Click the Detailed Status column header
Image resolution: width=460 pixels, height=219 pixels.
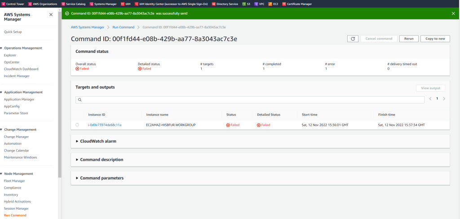tap(269, 115)
